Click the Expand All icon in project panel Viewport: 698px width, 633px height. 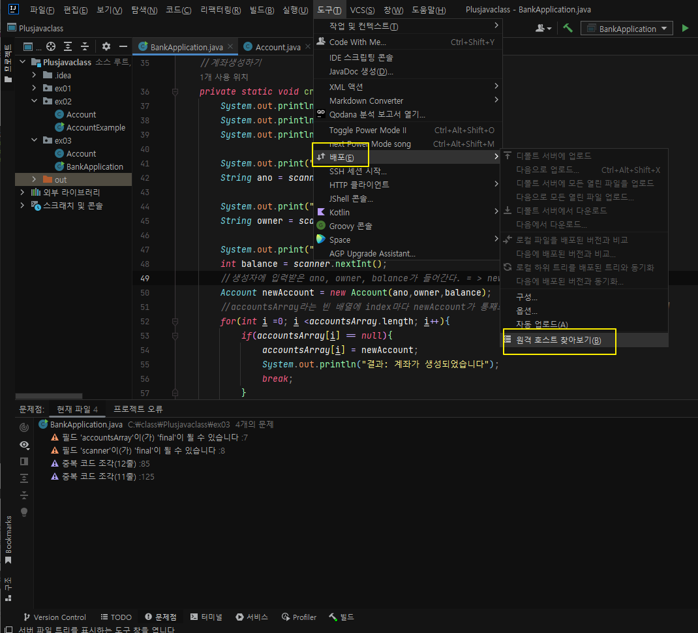coord(68,46)
